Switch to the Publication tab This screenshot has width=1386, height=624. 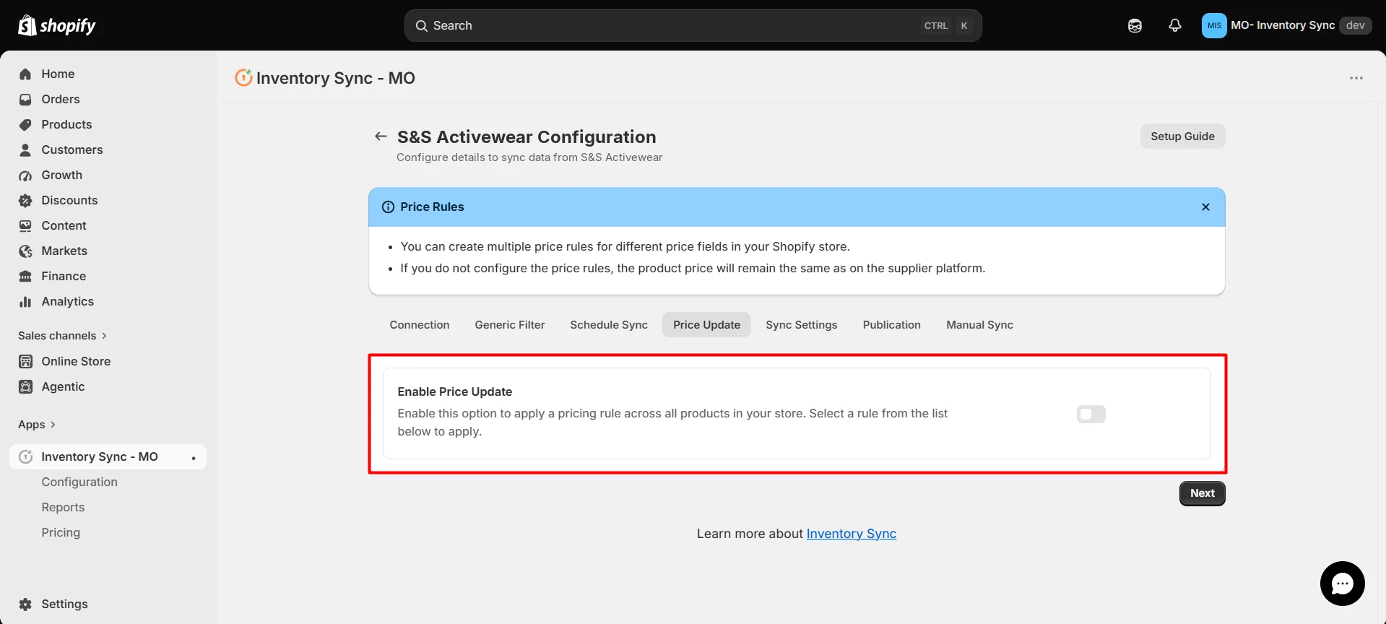[x=892, y=325]
